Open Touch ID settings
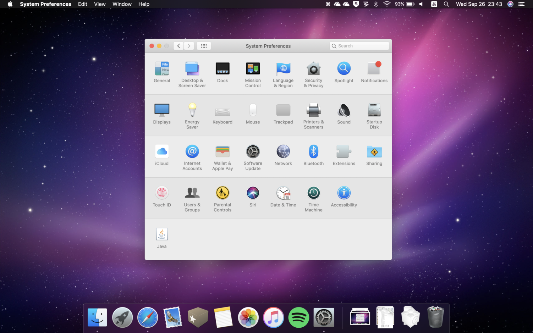 [162, 197]
